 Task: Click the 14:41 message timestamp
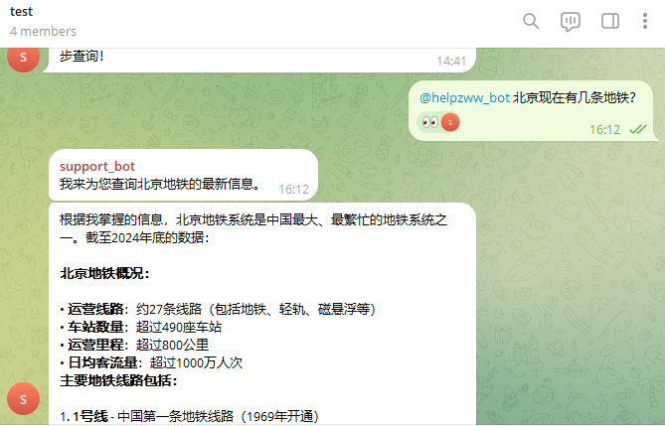point(451,62)
